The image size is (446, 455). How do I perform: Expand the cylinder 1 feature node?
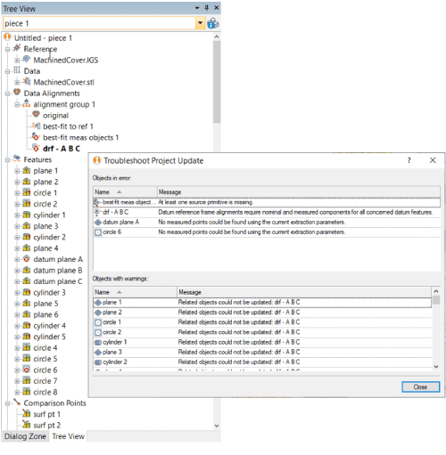pos(17,215)
